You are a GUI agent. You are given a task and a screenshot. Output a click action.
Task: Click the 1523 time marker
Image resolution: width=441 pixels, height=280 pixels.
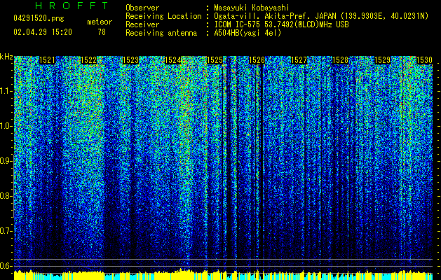(x=131, y=60)
